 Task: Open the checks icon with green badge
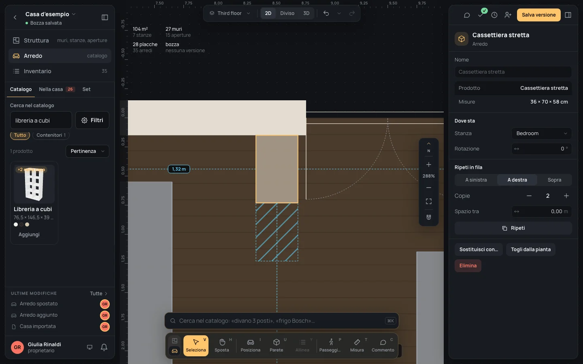click(481, 15)
